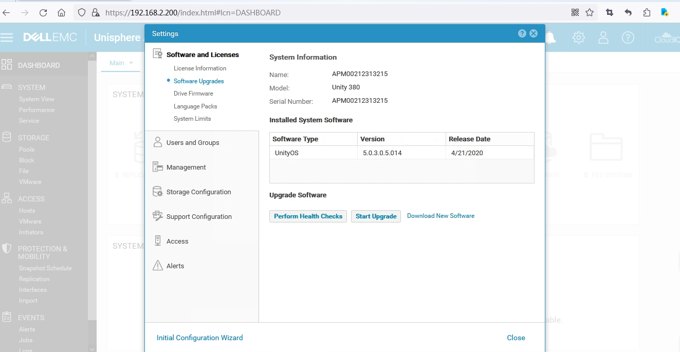This screenshot has width=680, height=352.
Task: Open Performance in sidebar
Action: pyautogui.click(x=36, y=110)
